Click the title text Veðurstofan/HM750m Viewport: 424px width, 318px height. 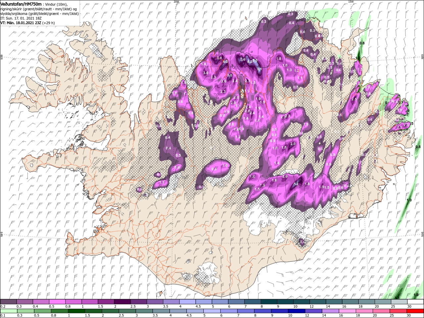pos(21,4)
